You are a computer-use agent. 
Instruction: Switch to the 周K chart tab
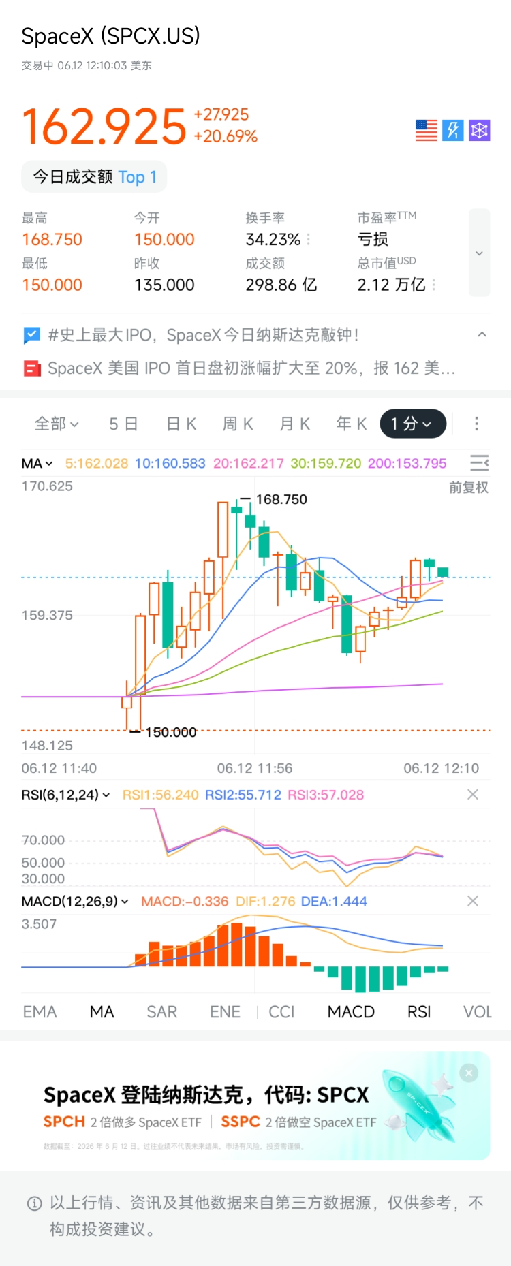(x=238, y=424)
